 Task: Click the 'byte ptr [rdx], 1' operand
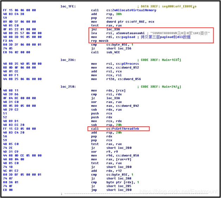(x=123, y=182)
